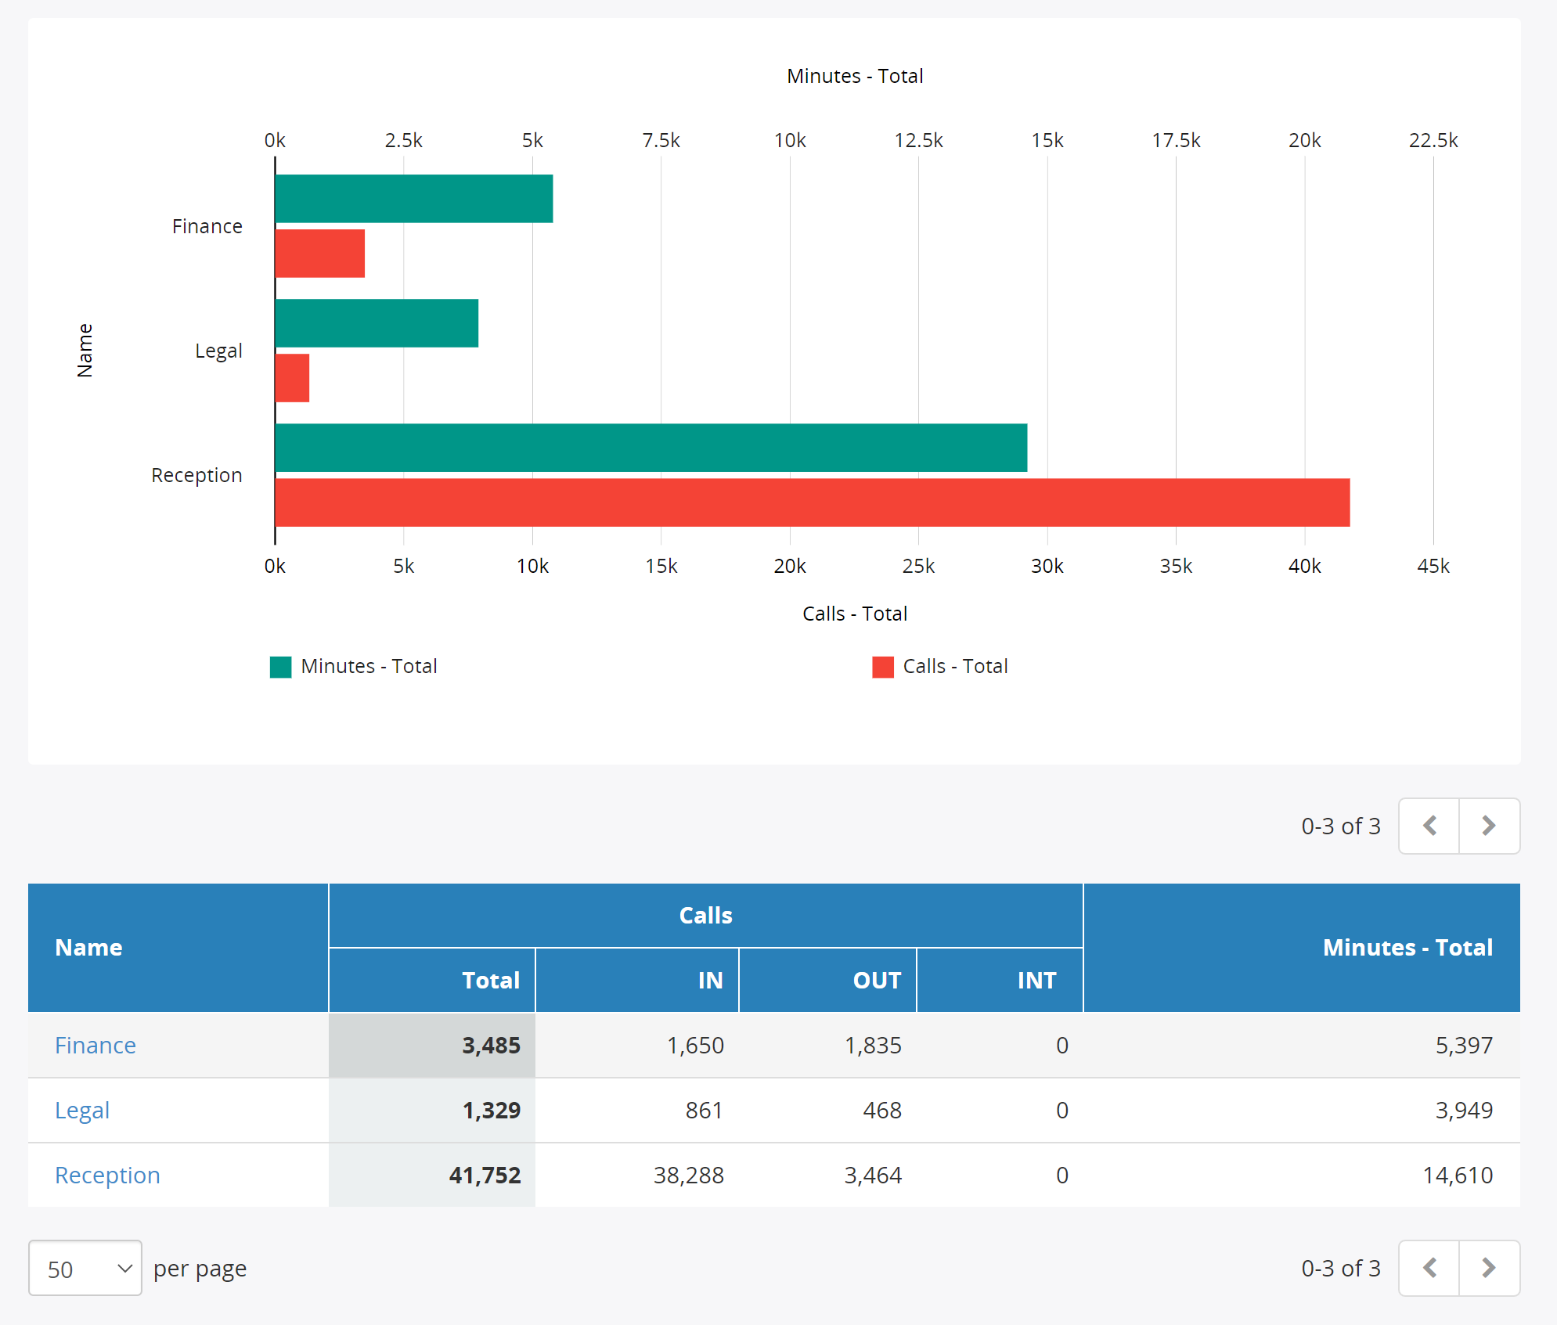This screenshot has width=1557, height=1325.
Task: Click the Minutes - Total top axis title
Action: click(855, 76)
